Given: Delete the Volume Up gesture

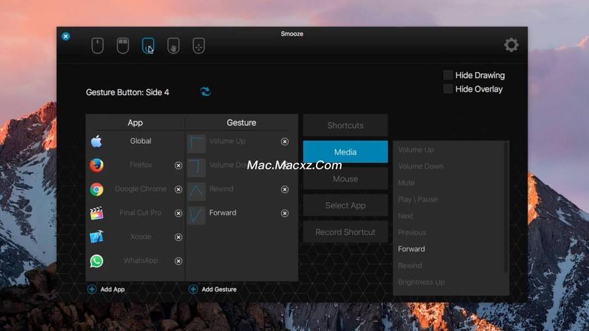Looking at the screenshot, I should pyautogui.click(x=285, y=142).
